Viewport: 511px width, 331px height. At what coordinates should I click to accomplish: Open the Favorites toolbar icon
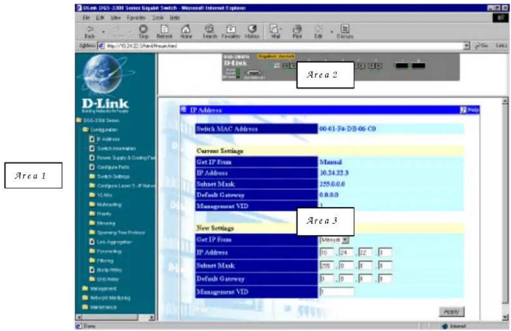231,32
